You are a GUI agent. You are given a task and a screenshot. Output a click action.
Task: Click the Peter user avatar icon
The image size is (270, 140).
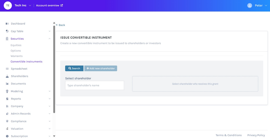[x=250, y=5]
